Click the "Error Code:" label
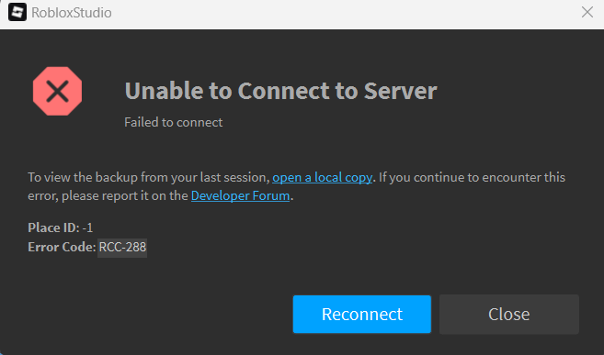This screenshot has height=355, width=604. click(x=62, y=247)
